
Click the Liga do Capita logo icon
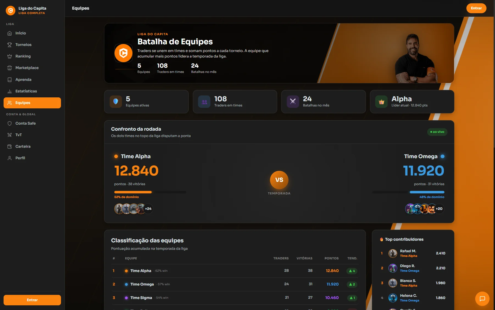click(x=10, y=10)
